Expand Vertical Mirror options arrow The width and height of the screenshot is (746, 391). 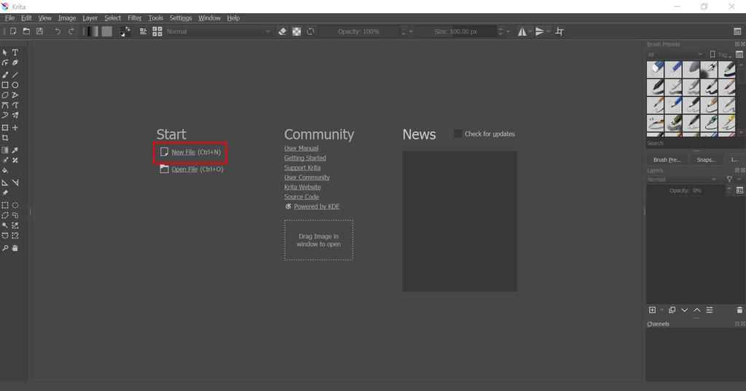(x=548, y=31)
